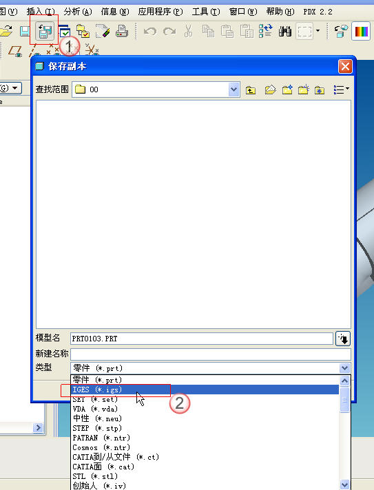This screenshot has height=490, width=374.
Task: Click the Paste Special icon
Action: (x=247, y=31)
